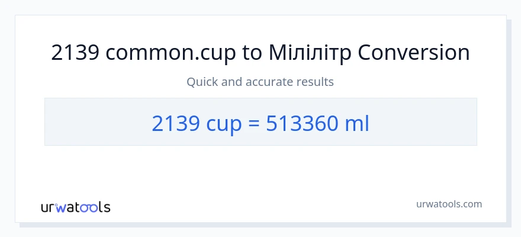Click the urwatools logo
This screenshot has width=521, height=237.
pyautogui.click(x=76, y=207)
